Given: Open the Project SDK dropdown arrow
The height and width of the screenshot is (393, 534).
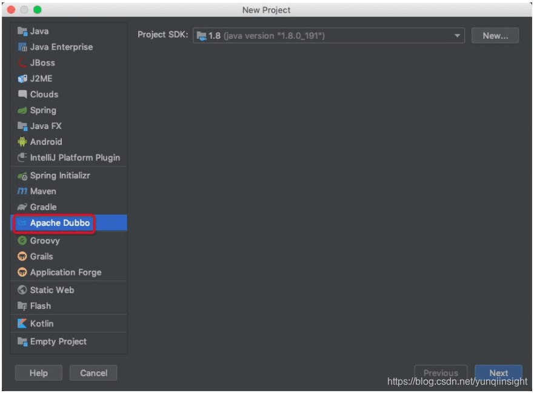Looking at the screenshot, I should coord(457,36).
